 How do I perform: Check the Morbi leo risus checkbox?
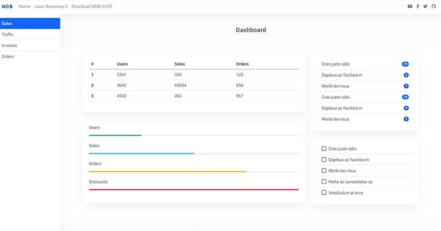point(324,171)
